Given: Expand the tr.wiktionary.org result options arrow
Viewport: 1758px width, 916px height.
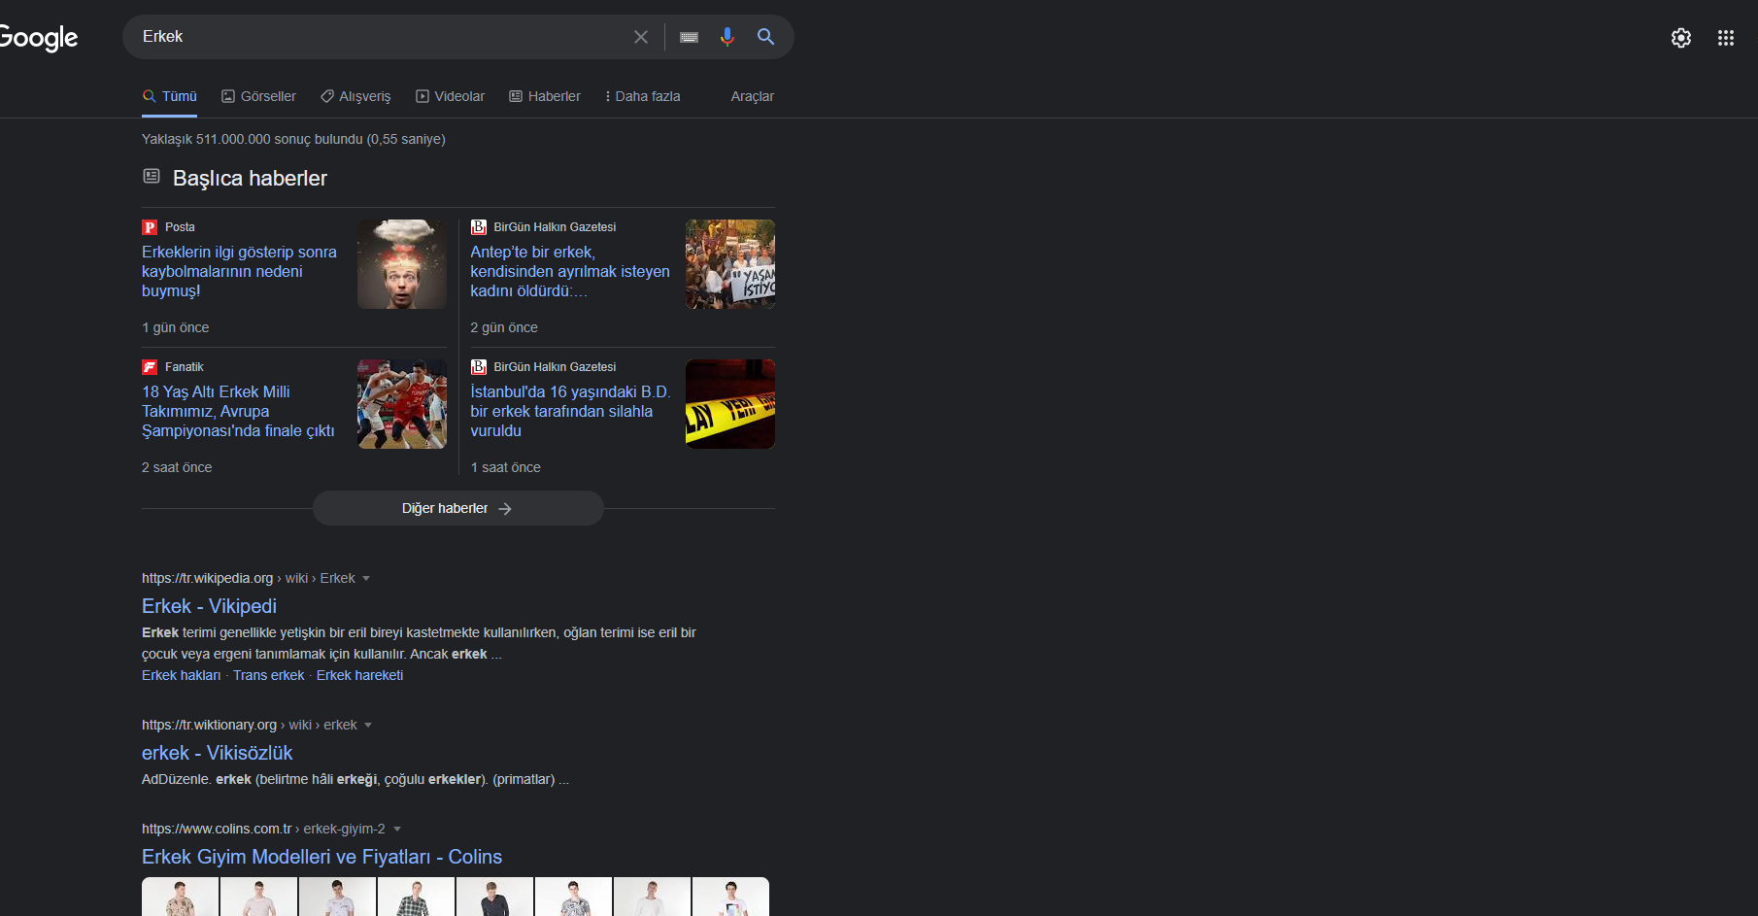Looking at the screenshot, I should coord(368,726).
